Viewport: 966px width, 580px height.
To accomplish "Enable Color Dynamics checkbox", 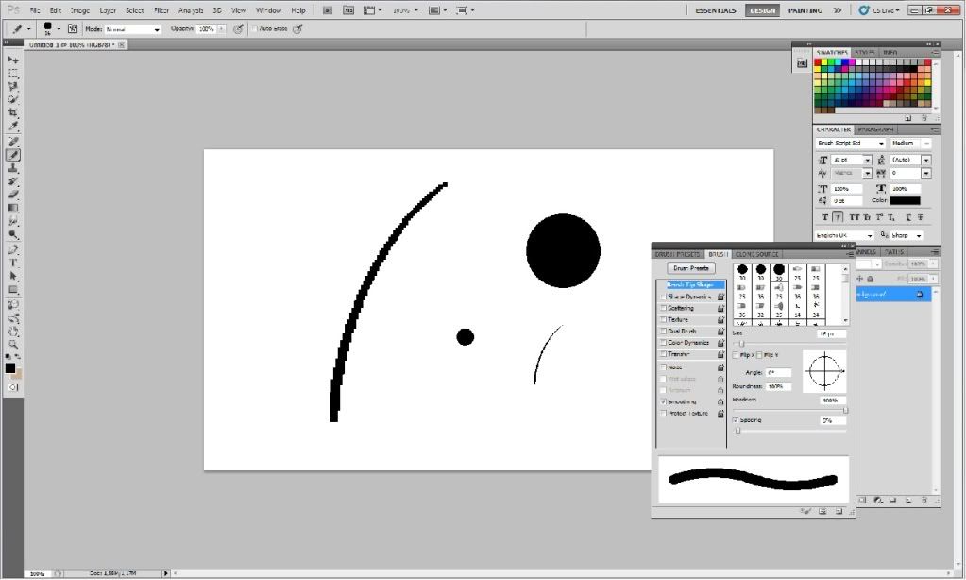I will coord(664,343).
